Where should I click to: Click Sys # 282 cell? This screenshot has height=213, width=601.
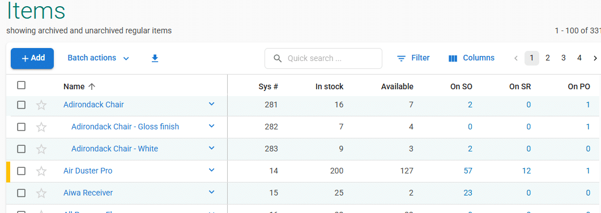tap(271, 127)
